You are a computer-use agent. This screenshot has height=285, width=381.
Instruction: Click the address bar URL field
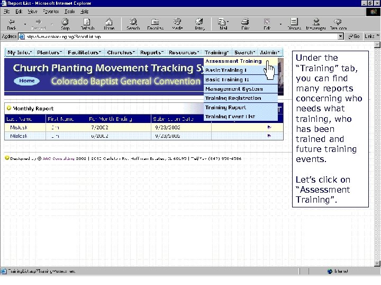pos(180,36)
